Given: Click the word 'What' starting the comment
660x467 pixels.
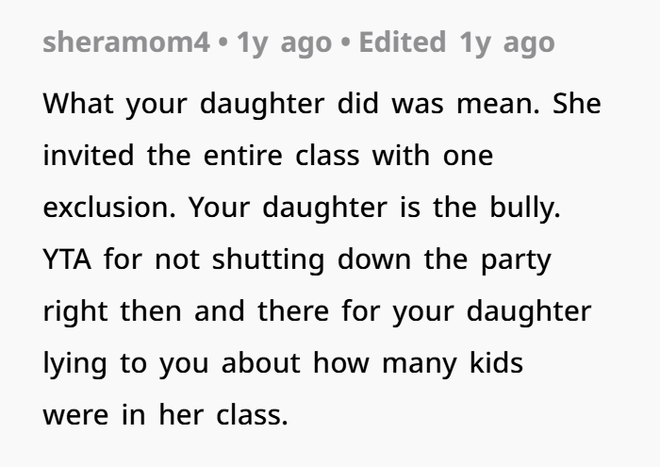Looking at the screenshot, I should [x=78, y=103].
